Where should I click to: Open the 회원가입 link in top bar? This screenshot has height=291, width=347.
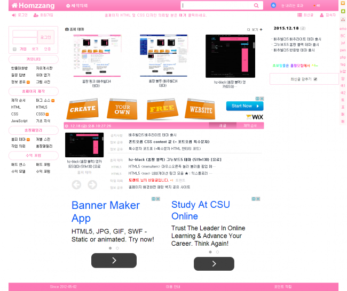(44, 15)
